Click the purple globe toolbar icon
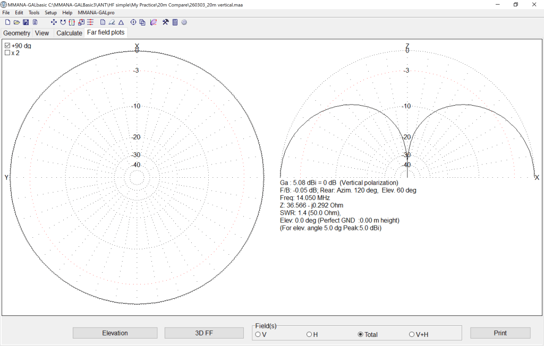544x346 pixels. 153,22
